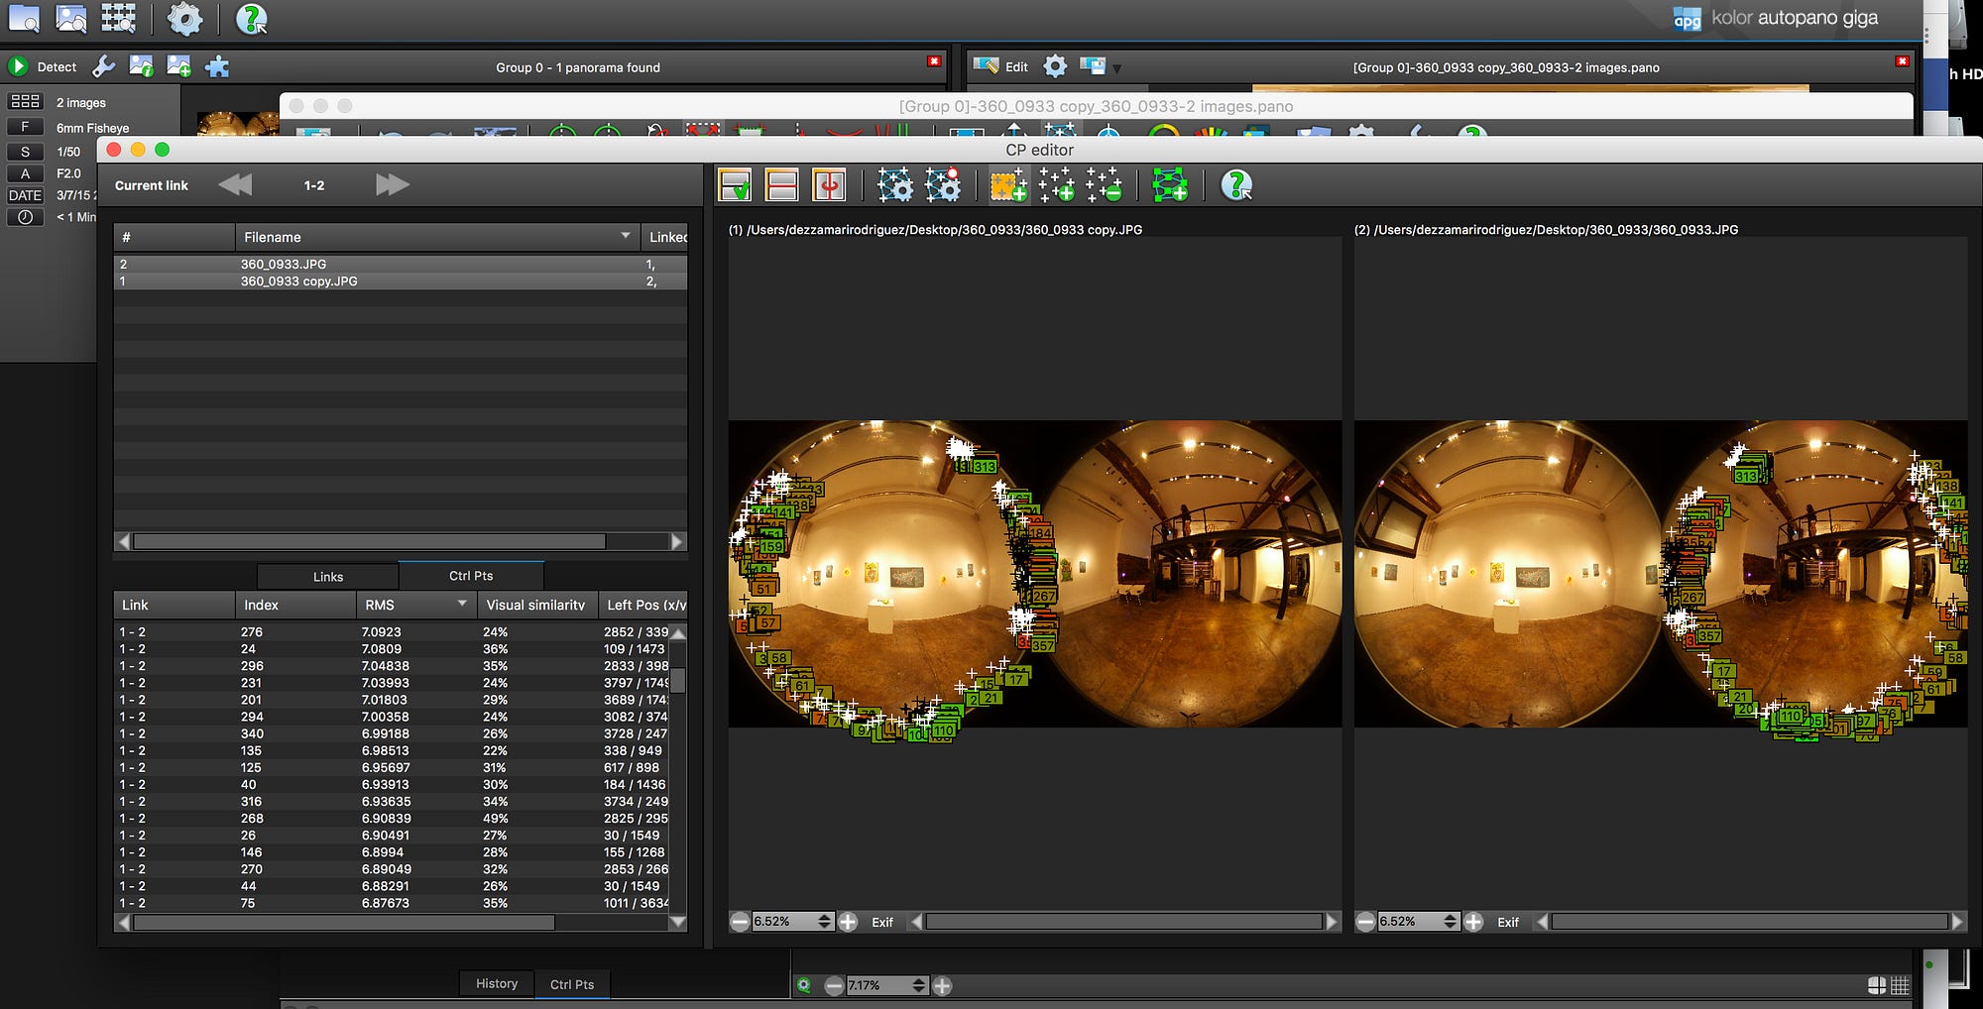Select the row with RMS 6.87673
The width and height of the screenshot is (1983, 1009).
click(x=394, y=903)
